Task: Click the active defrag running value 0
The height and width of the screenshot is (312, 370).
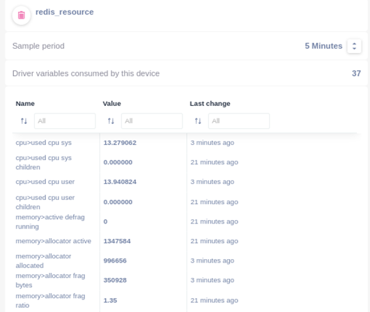Action: [105, 221]
